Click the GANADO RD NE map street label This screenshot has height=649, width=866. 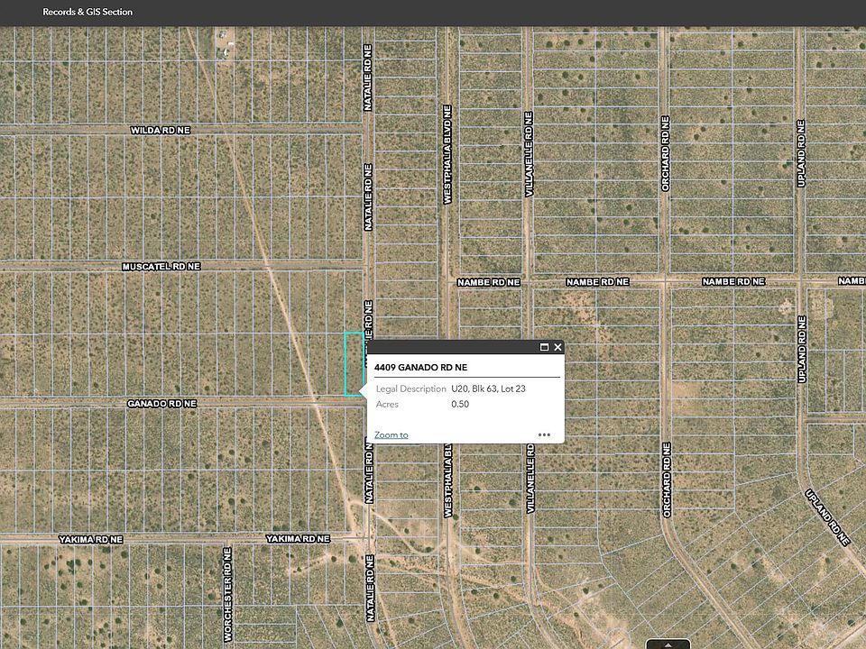point(161,404)
